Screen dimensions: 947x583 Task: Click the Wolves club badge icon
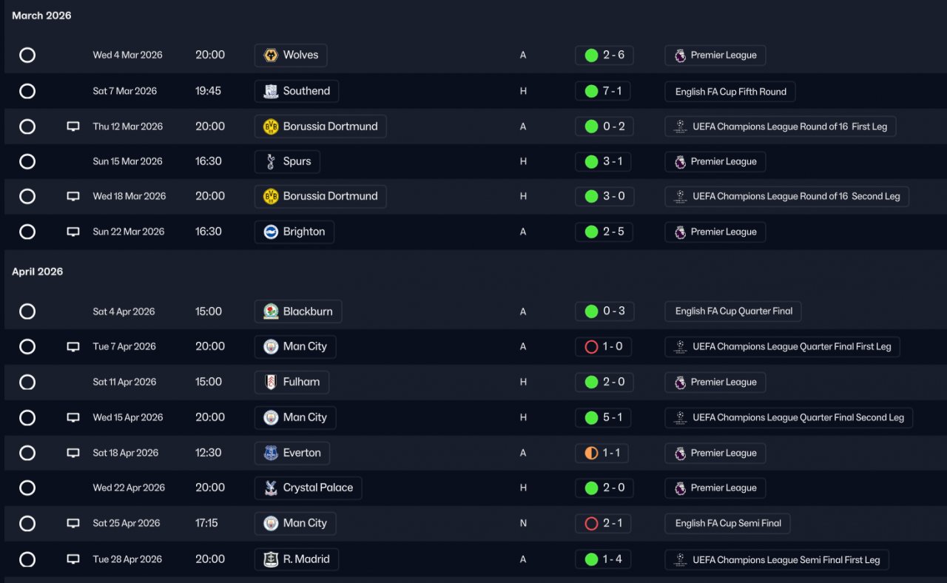coord(271,55)
